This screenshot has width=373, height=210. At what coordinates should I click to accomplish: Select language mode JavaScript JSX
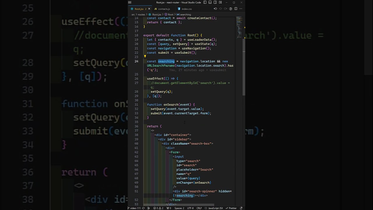coord(214,208)
